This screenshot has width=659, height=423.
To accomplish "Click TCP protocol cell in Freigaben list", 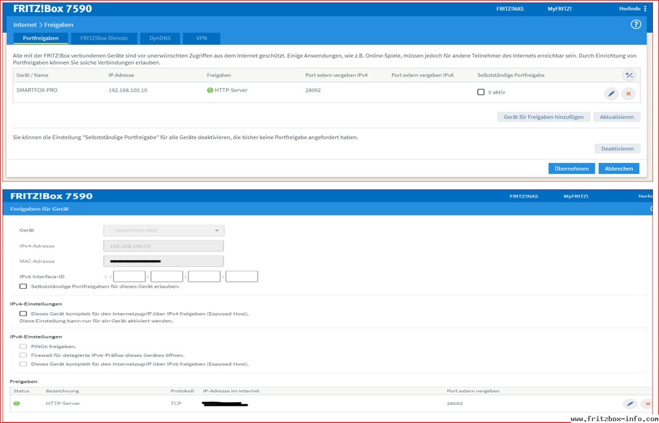I will pos(176,403).
